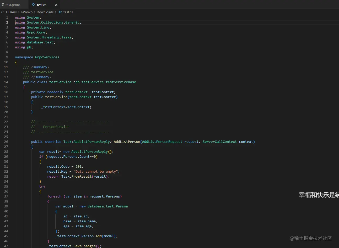
Task: Click the C# icon in the breadcrumb
Action: click(60, 12)
